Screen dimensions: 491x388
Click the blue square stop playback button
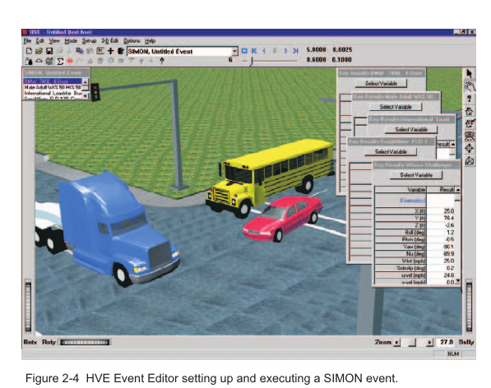point(244,51)
